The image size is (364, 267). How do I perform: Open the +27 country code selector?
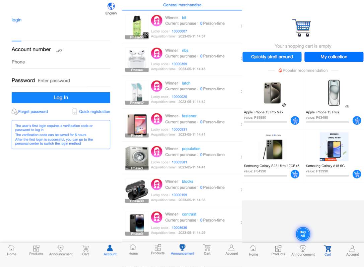point(59,51)
